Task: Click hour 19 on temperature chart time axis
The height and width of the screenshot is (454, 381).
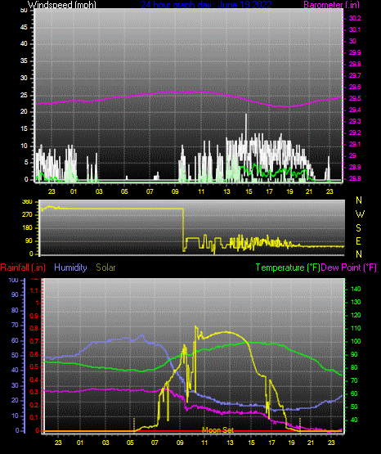Action: pos(291,443)
